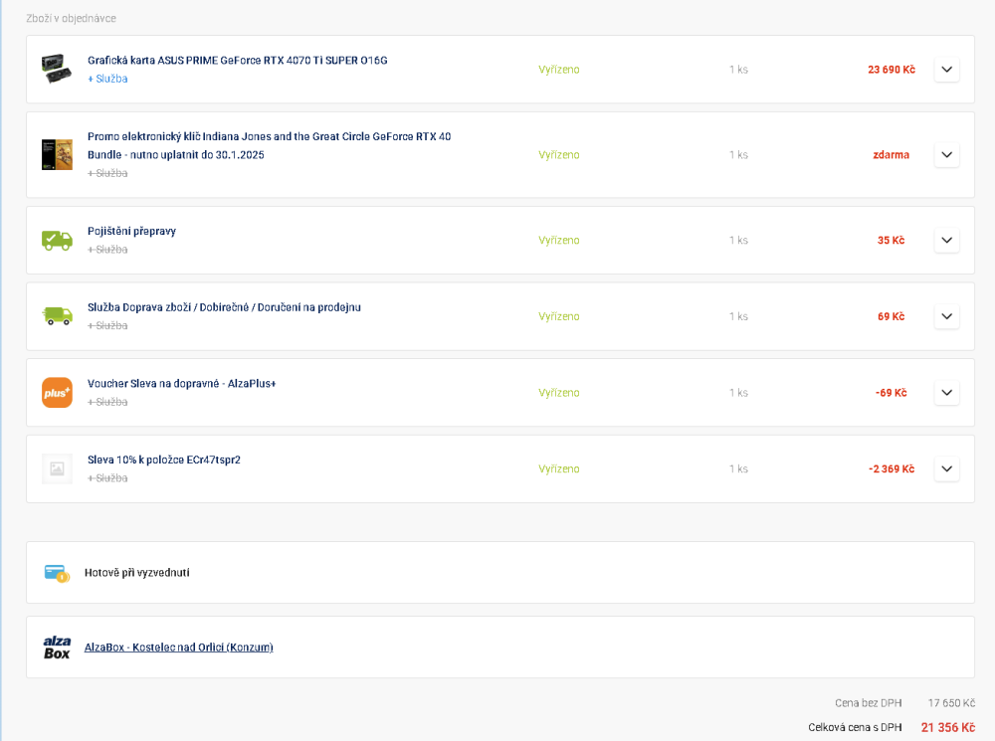Screen dimensions: 995x741
Task: Click the placeholder image icon next to Sleva 10%
Action: point(57,467)
